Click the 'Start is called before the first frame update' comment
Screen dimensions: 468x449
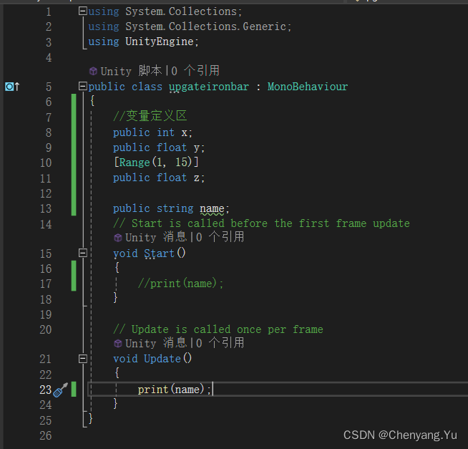click(x=261, y=223)
